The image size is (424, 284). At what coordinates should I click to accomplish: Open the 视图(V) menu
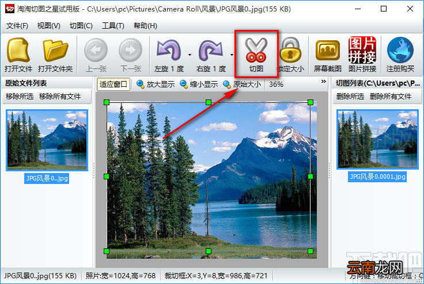(x=48, y=26)
